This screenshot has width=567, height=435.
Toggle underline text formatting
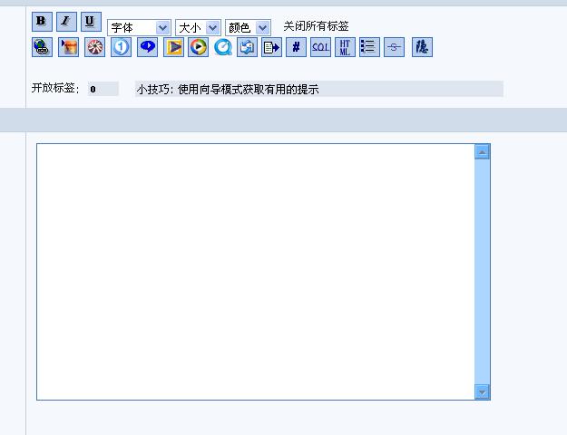click(91, 22)
